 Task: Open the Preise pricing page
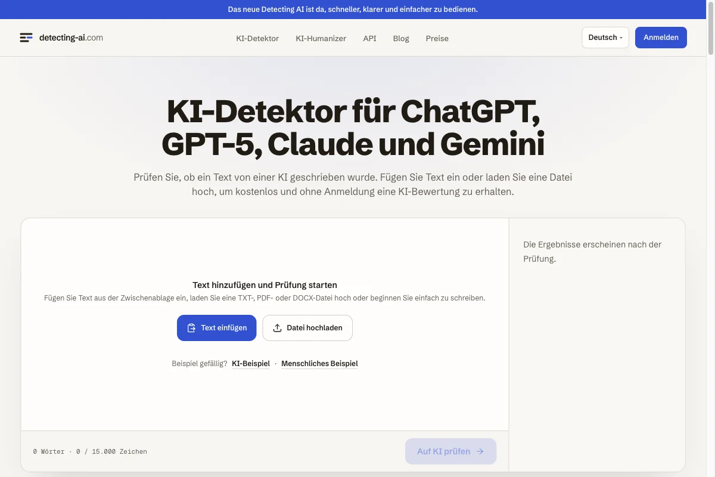coord(437,38)
